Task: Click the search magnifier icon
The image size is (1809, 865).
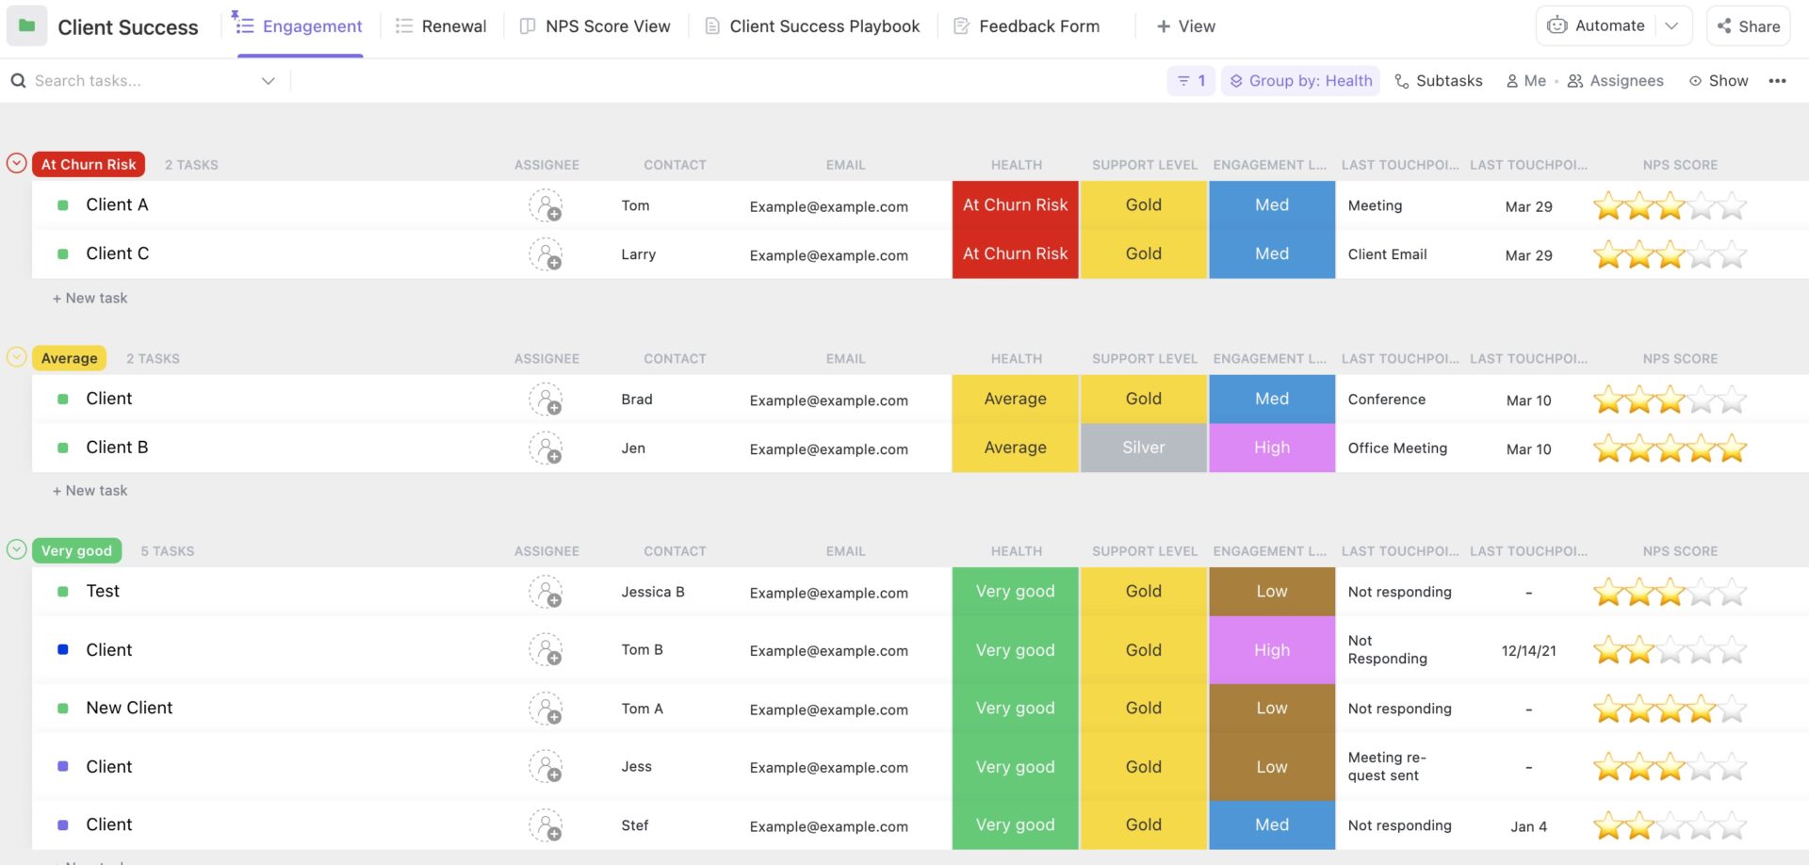Action: (19, 80)
